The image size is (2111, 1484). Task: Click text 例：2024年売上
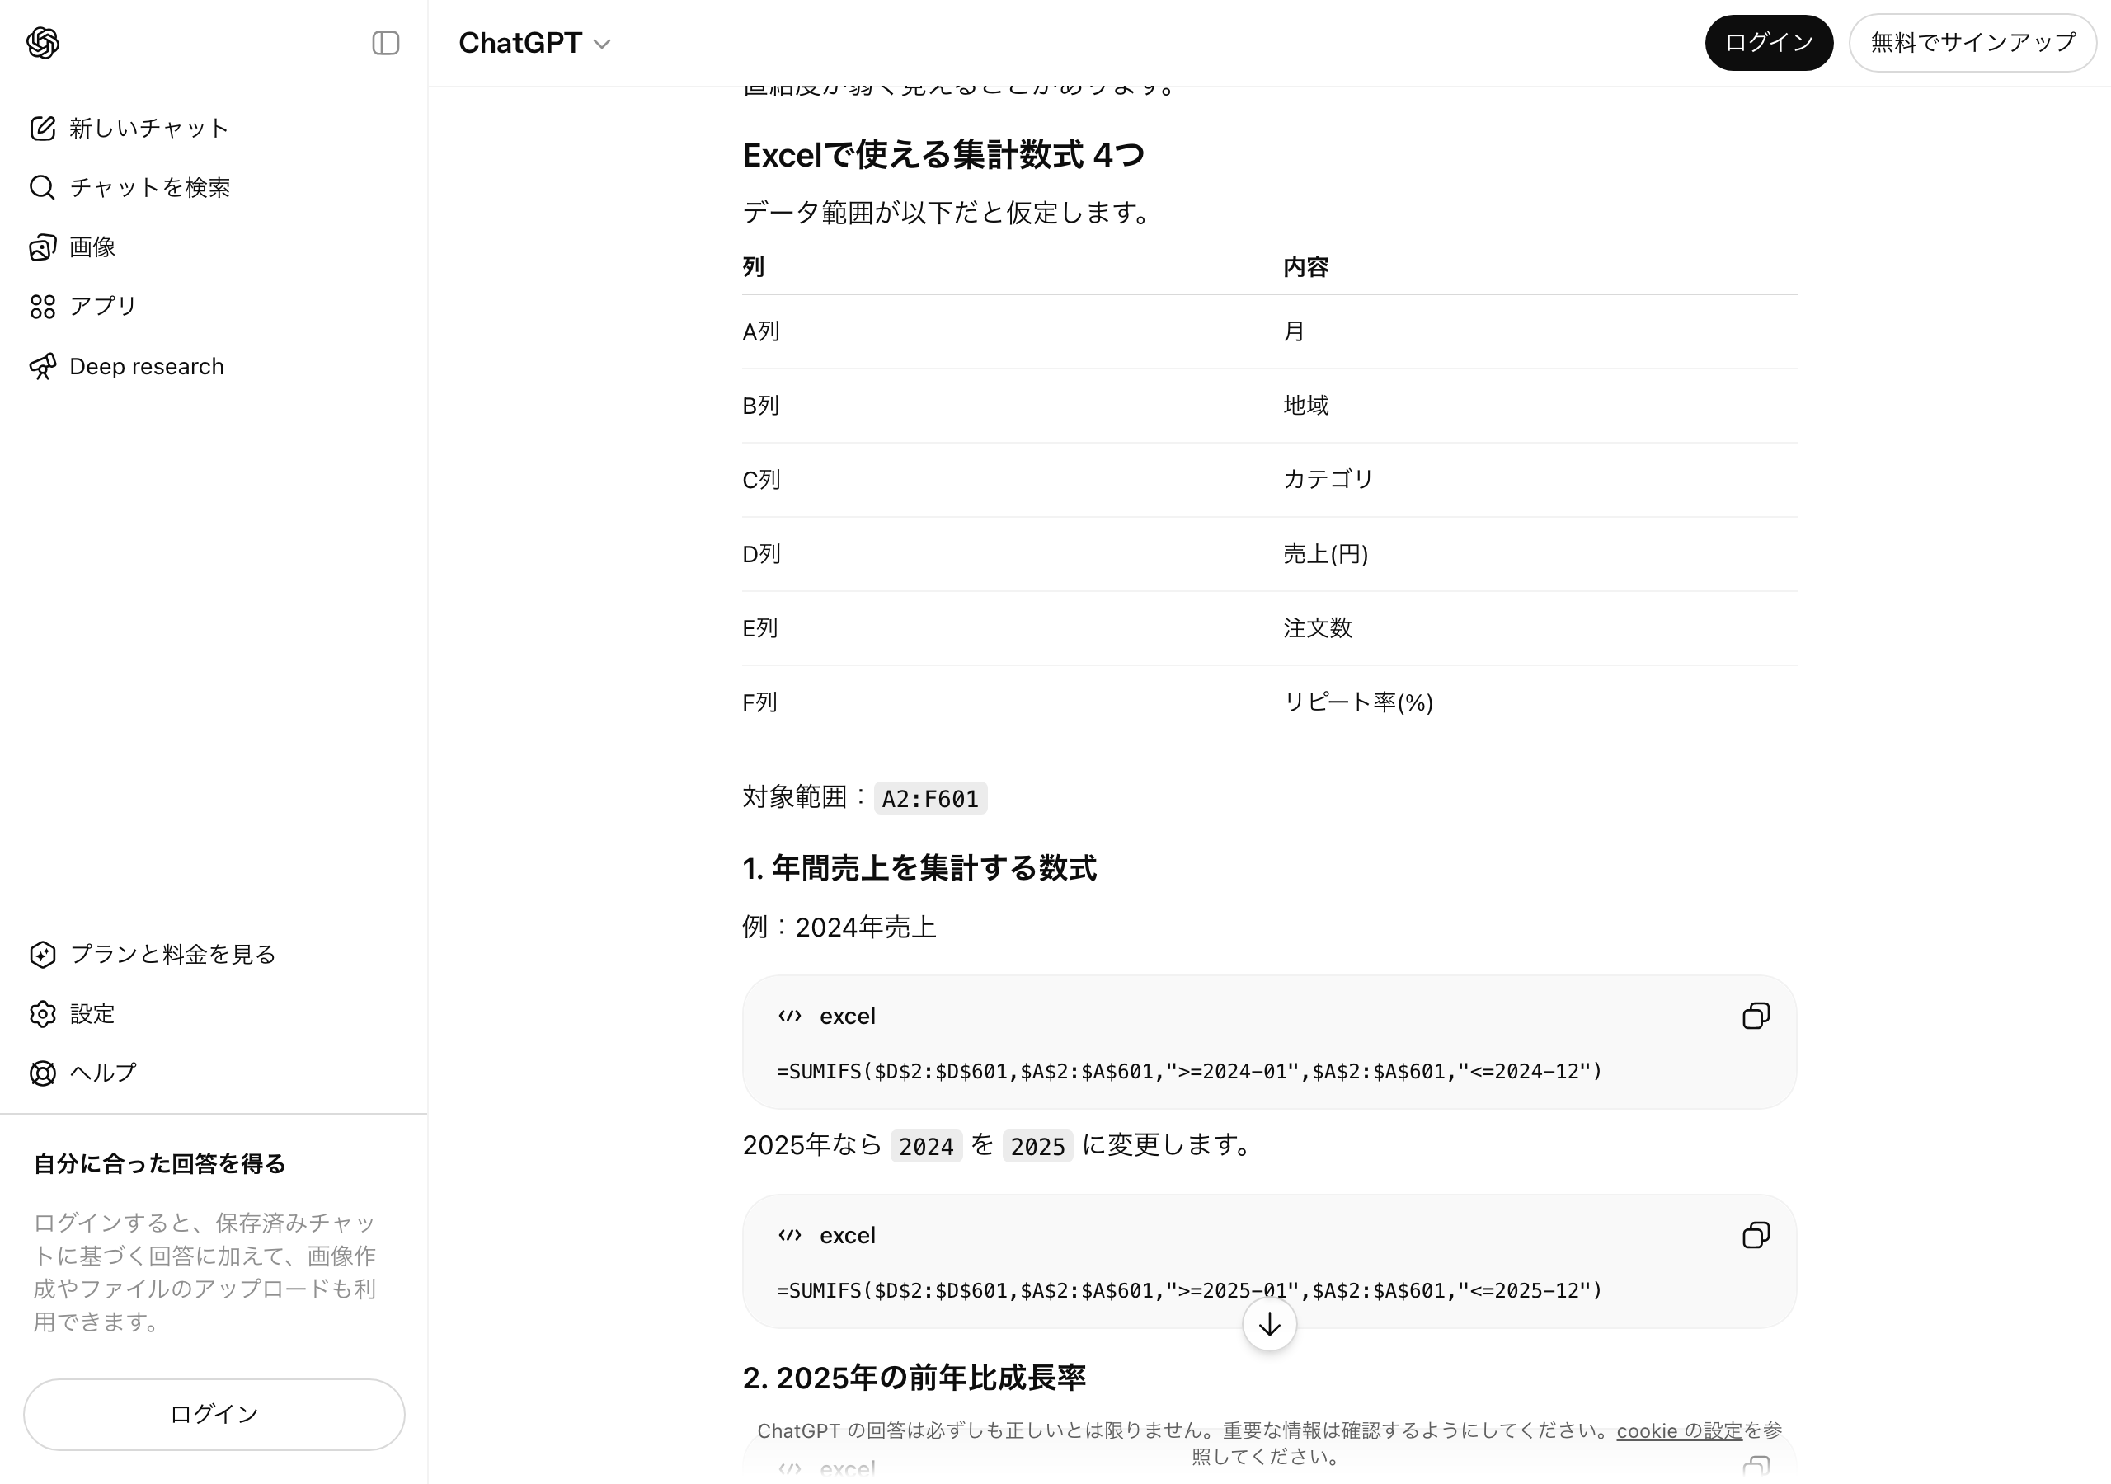(839, 927)
